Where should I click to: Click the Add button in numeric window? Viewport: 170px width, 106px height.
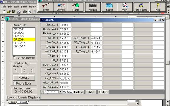pyautogui.click(x=91, y=92)
